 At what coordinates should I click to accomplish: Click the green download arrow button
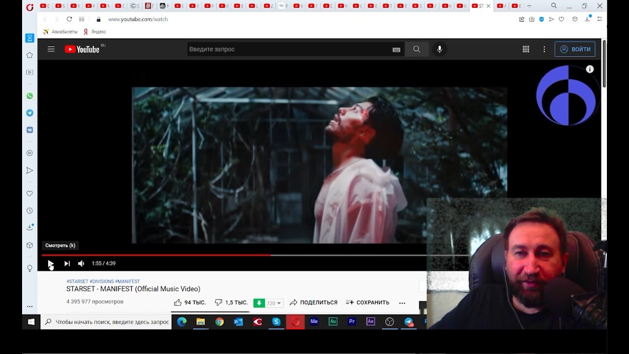pos(259,303)
